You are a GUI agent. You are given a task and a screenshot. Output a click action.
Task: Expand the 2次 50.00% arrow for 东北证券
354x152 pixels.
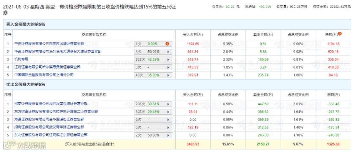tap(168, 135)
